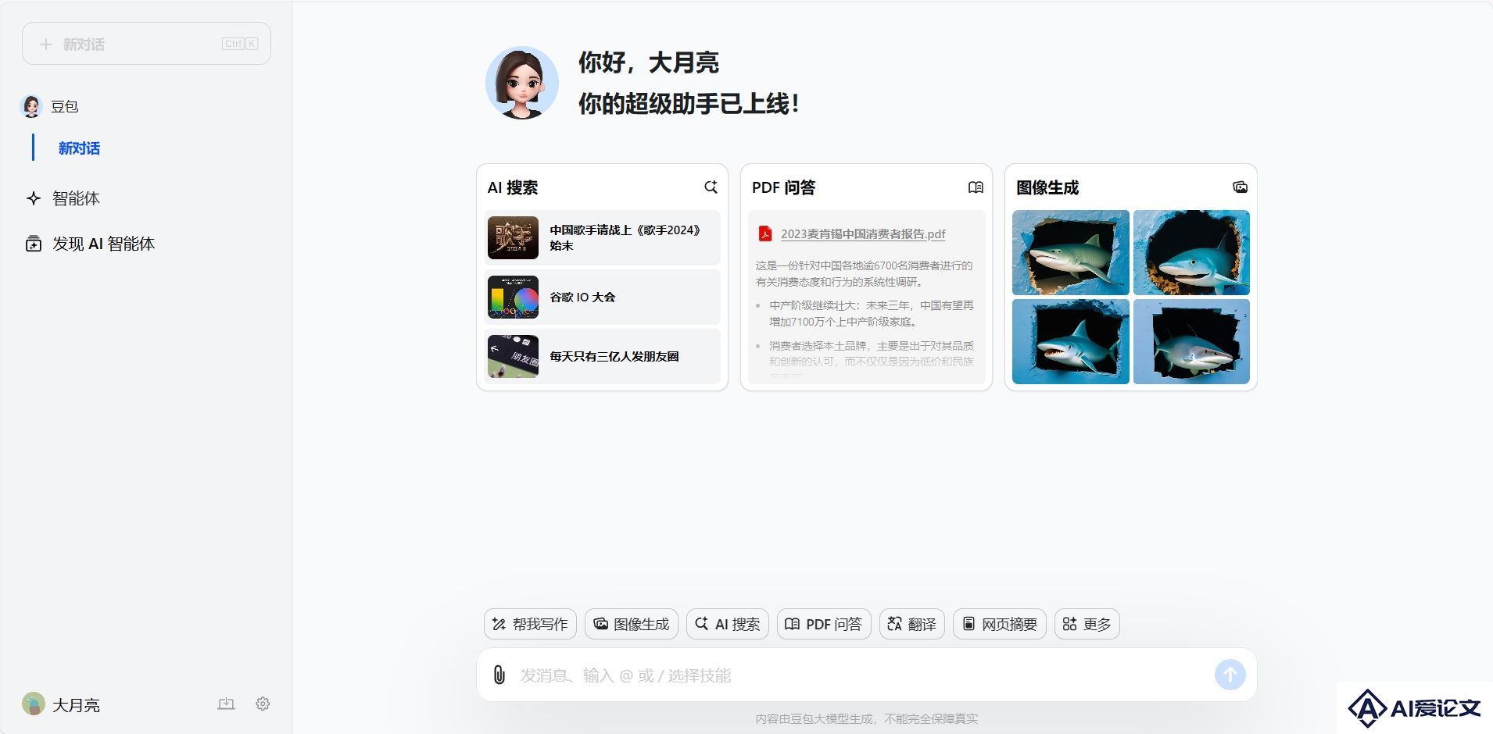This screenshot has width=1493, height=734.
Task: Select the 网页摘要 skill chip
Action: [x=999, y=624]
